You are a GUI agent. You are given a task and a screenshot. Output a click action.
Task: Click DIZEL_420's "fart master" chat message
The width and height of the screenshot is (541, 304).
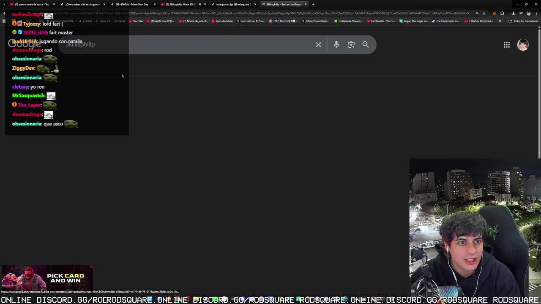pos(61,33)
